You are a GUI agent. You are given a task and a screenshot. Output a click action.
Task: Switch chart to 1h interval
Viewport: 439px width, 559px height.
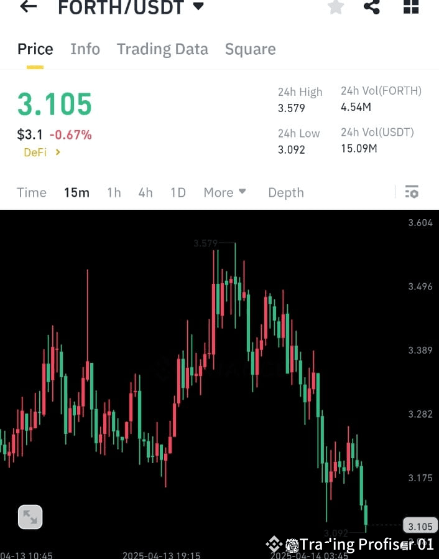pos(114,192)
